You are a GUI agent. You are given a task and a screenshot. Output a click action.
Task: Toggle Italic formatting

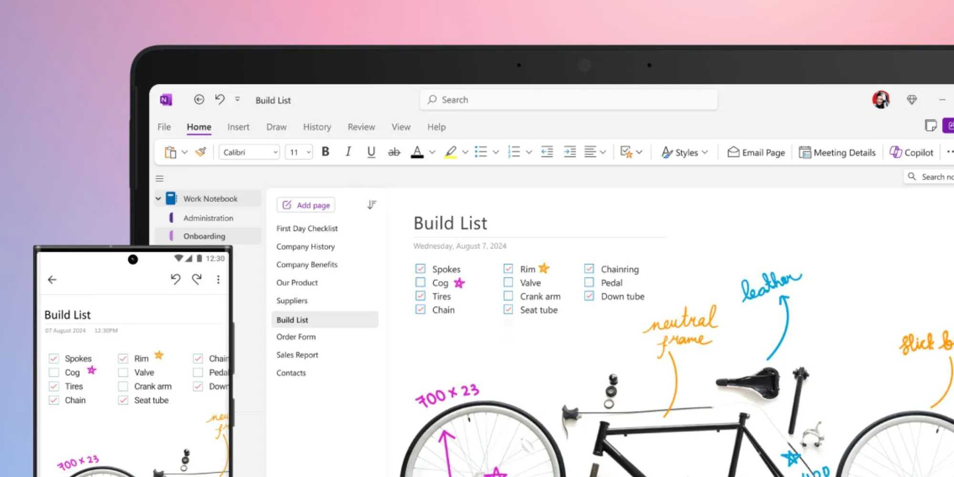[x=348, y=152]
